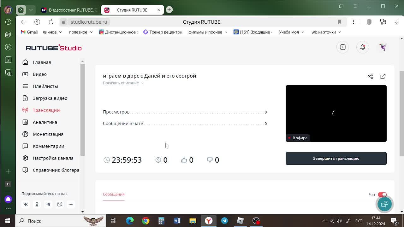
Task: Open the Dzen social link icon
Action: (71, 204)
